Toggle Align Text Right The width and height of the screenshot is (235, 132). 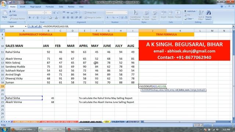coord(72,18)
